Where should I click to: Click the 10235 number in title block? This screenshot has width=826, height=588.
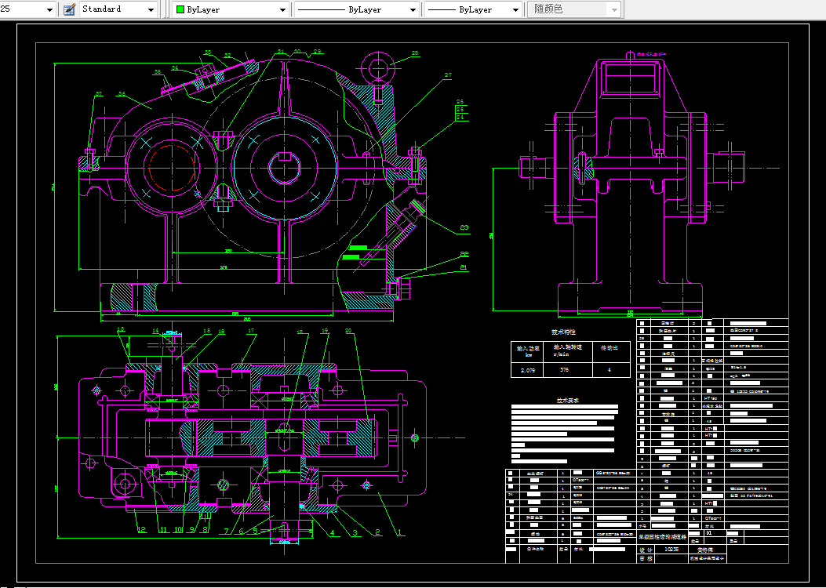click(671, 550)
